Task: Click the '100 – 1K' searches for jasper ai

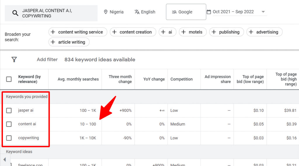Action: tap(88, 110)
